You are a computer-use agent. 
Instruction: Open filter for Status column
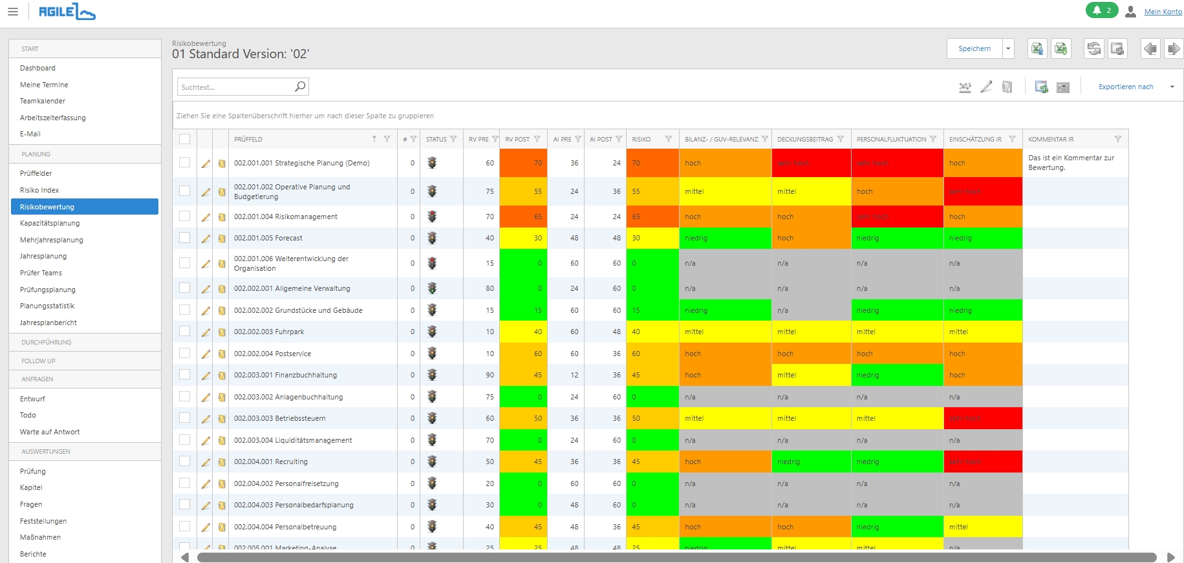tap(453, 139)
